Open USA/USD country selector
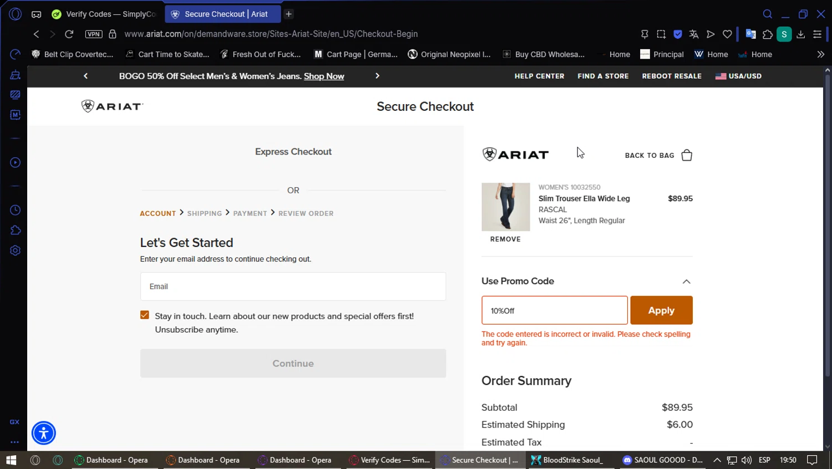The width and height of the screenshot is (832, 469). click(738, 76)
